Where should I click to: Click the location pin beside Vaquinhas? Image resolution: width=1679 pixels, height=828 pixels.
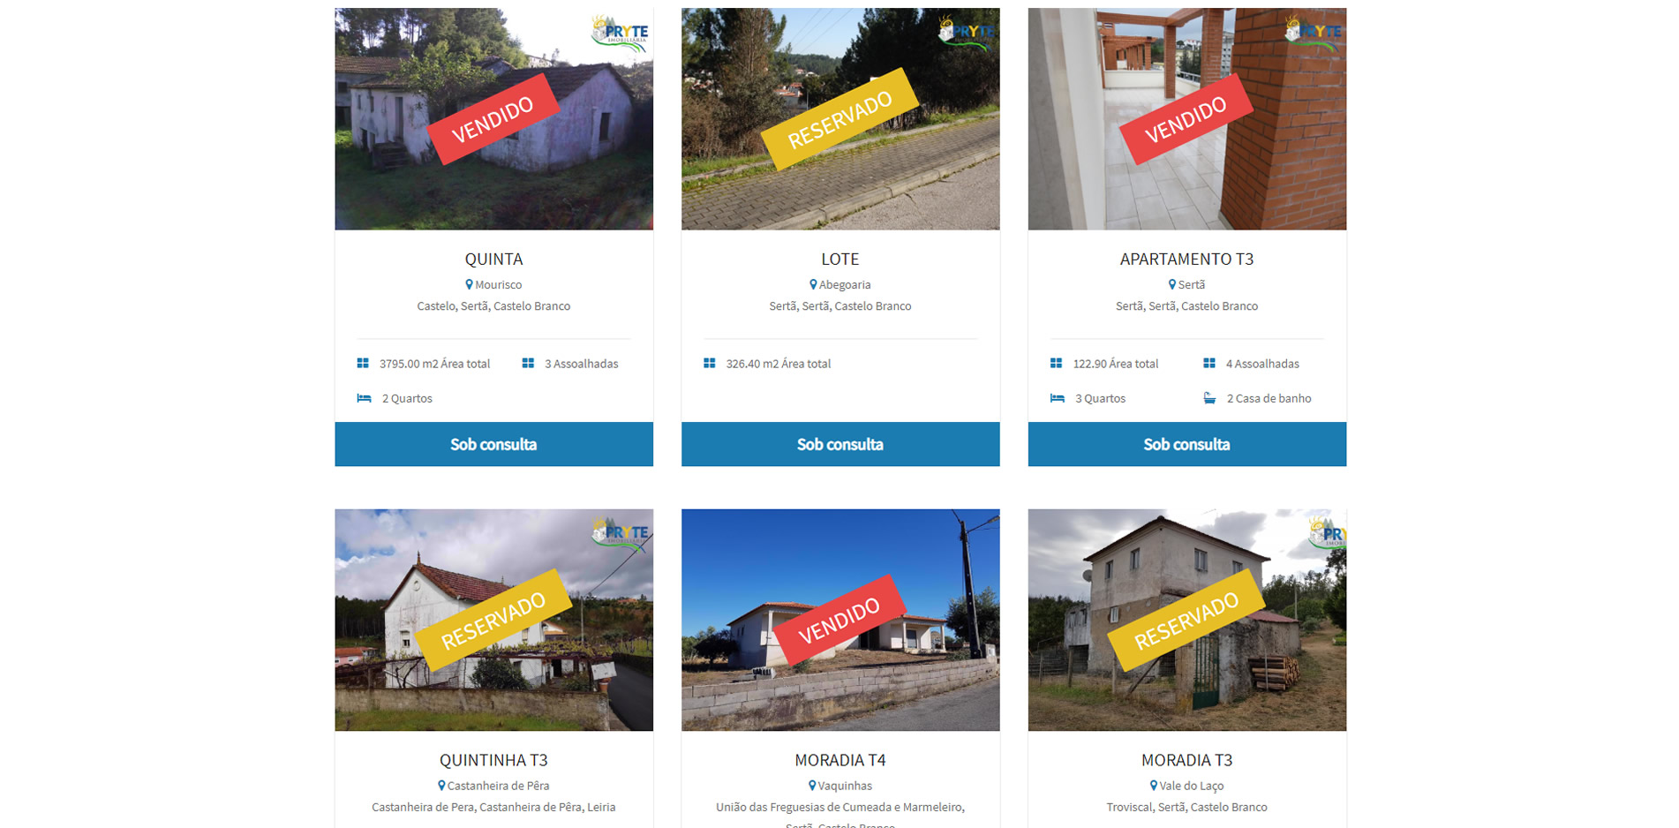coord(812,786)
